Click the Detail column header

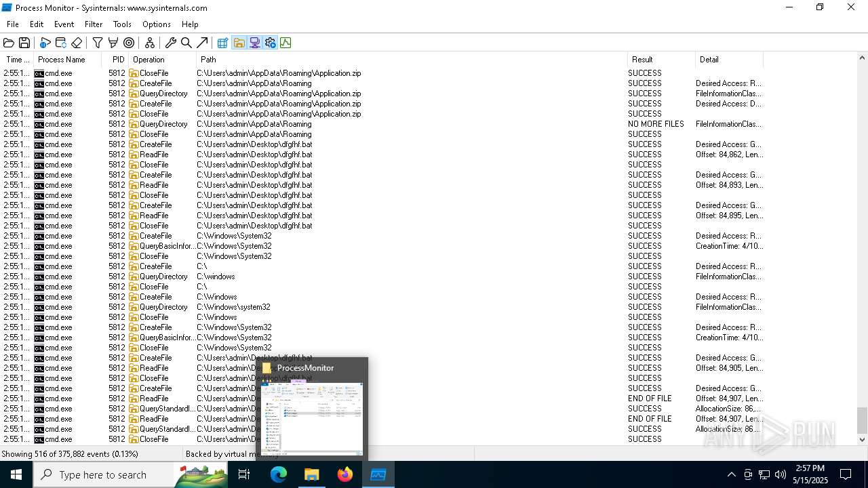[729, 60]
